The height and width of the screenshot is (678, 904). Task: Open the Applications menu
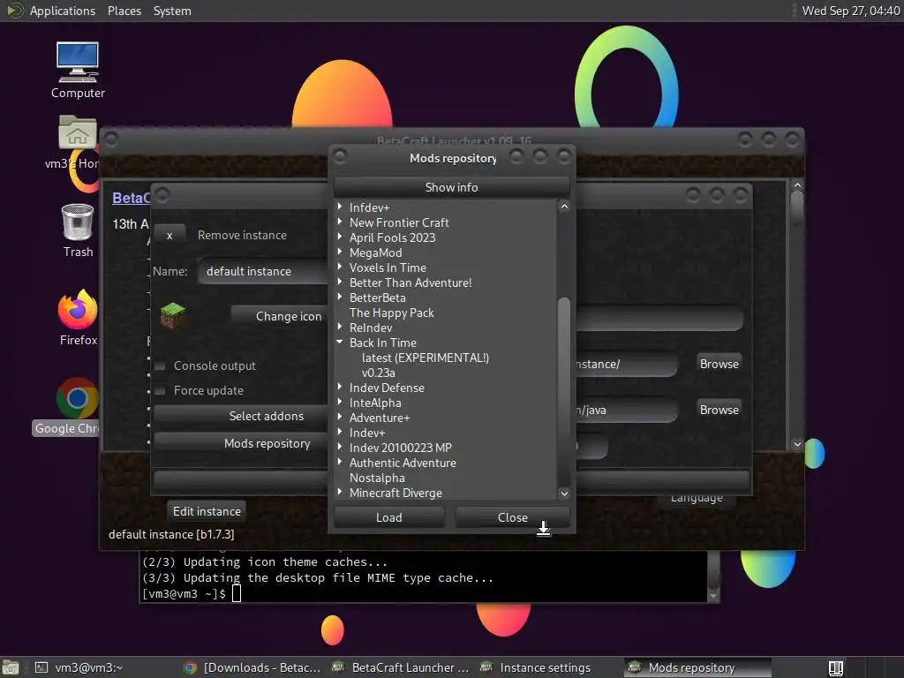[x=63, y=11]
